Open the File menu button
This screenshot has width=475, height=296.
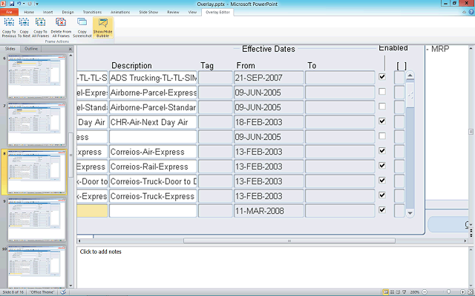(x=9, y=13)
